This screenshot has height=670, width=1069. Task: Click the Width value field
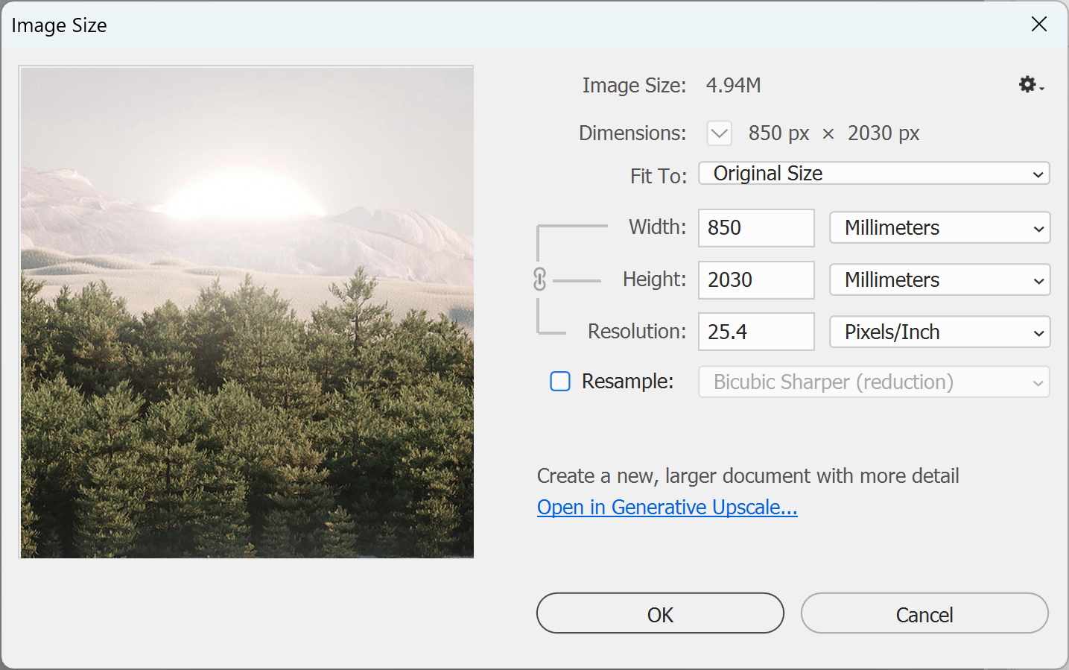pyautogui.click(x=756, y=228)
